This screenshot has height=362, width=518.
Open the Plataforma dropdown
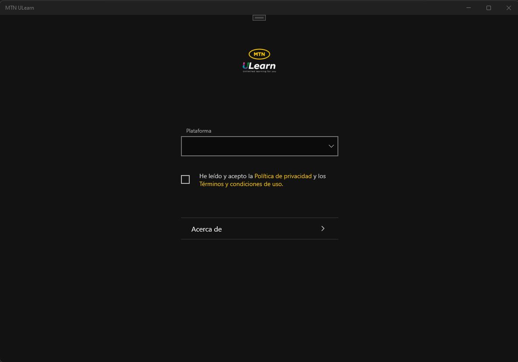(259, 146)
